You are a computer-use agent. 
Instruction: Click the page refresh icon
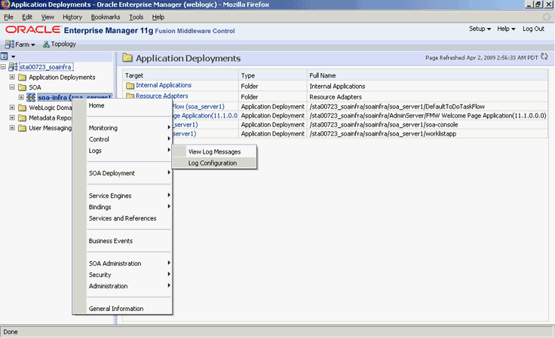pyautogui.click(x=544, y=57)
